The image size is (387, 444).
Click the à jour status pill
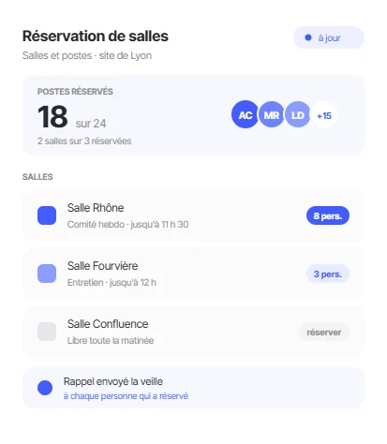[329, 37]
